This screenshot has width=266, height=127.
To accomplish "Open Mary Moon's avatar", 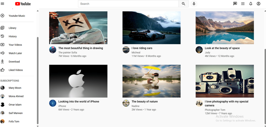I will [2, 88].
